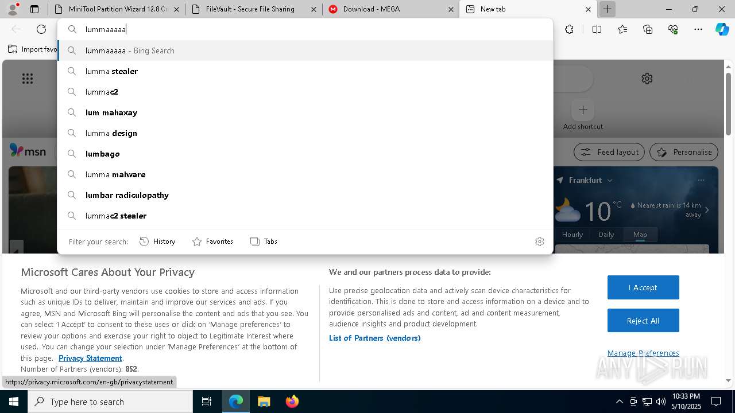Filter search by Favorites
Viewport: 735px width, 413px height.
point(212,241)
